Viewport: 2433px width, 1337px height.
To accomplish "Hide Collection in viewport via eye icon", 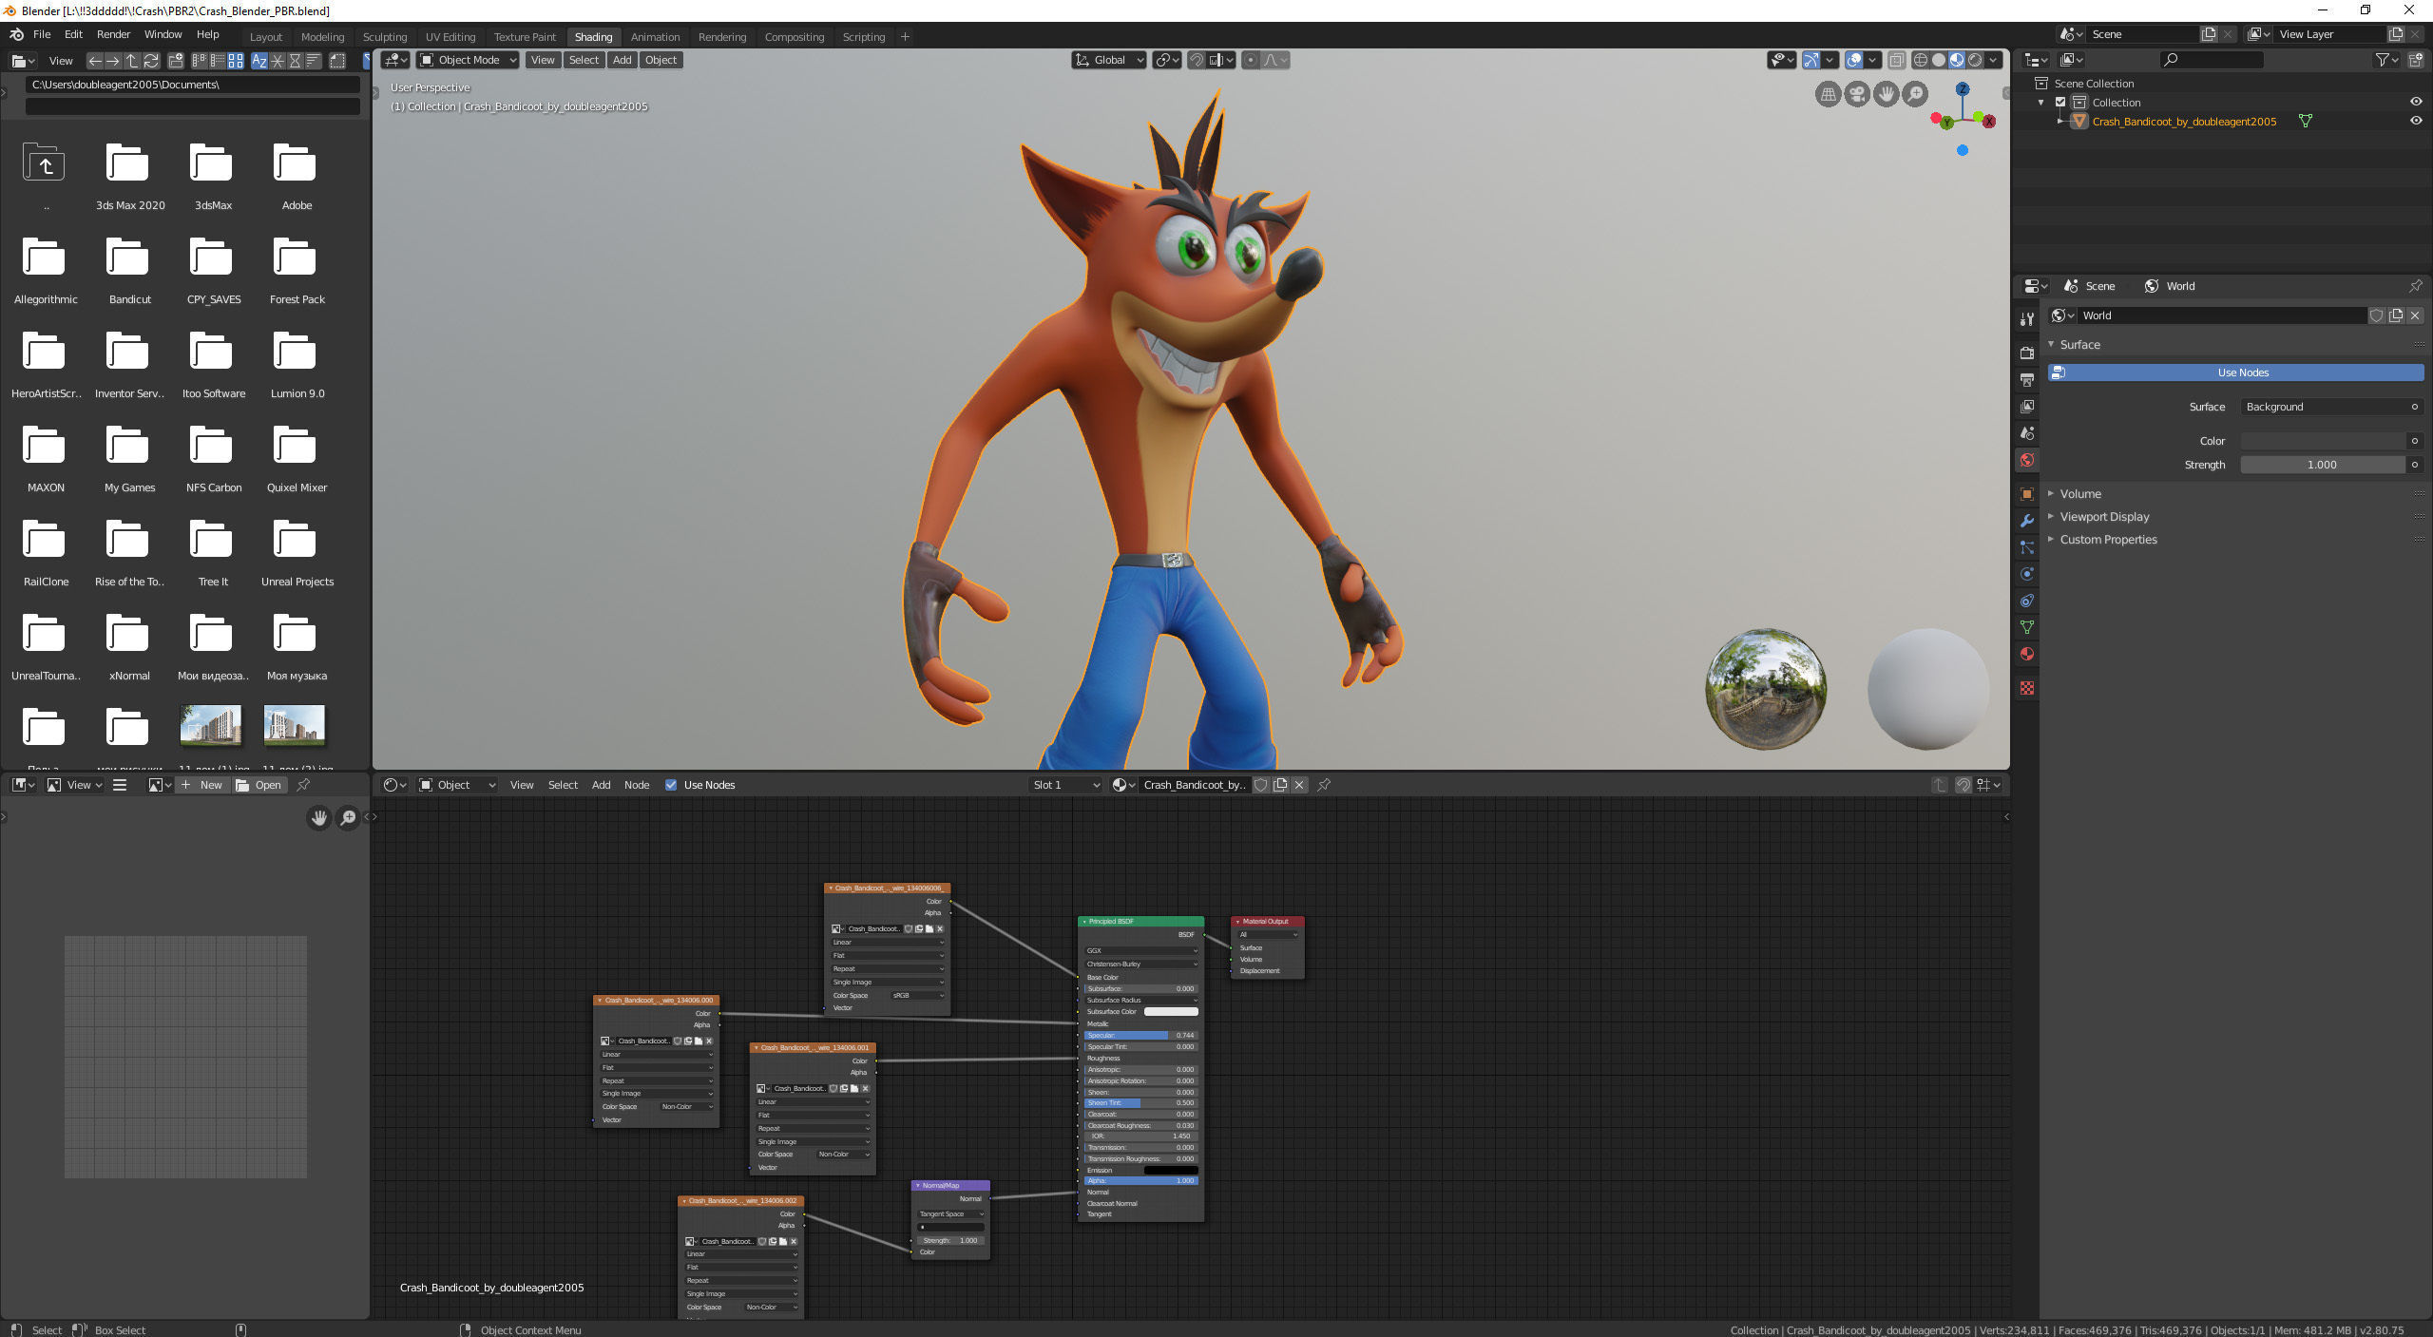I will 2415,102.
